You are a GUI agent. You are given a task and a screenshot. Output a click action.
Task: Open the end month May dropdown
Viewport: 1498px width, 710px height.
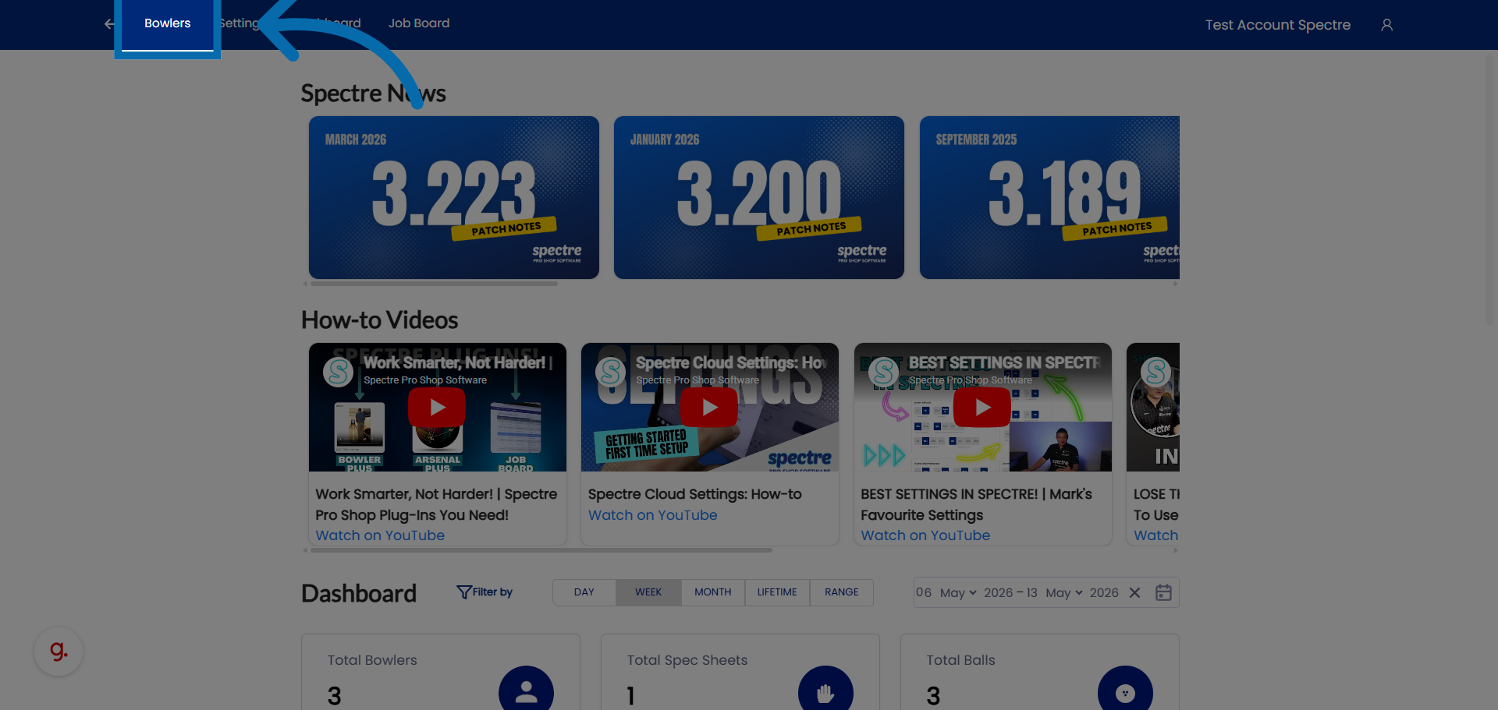pos(1064,593)
